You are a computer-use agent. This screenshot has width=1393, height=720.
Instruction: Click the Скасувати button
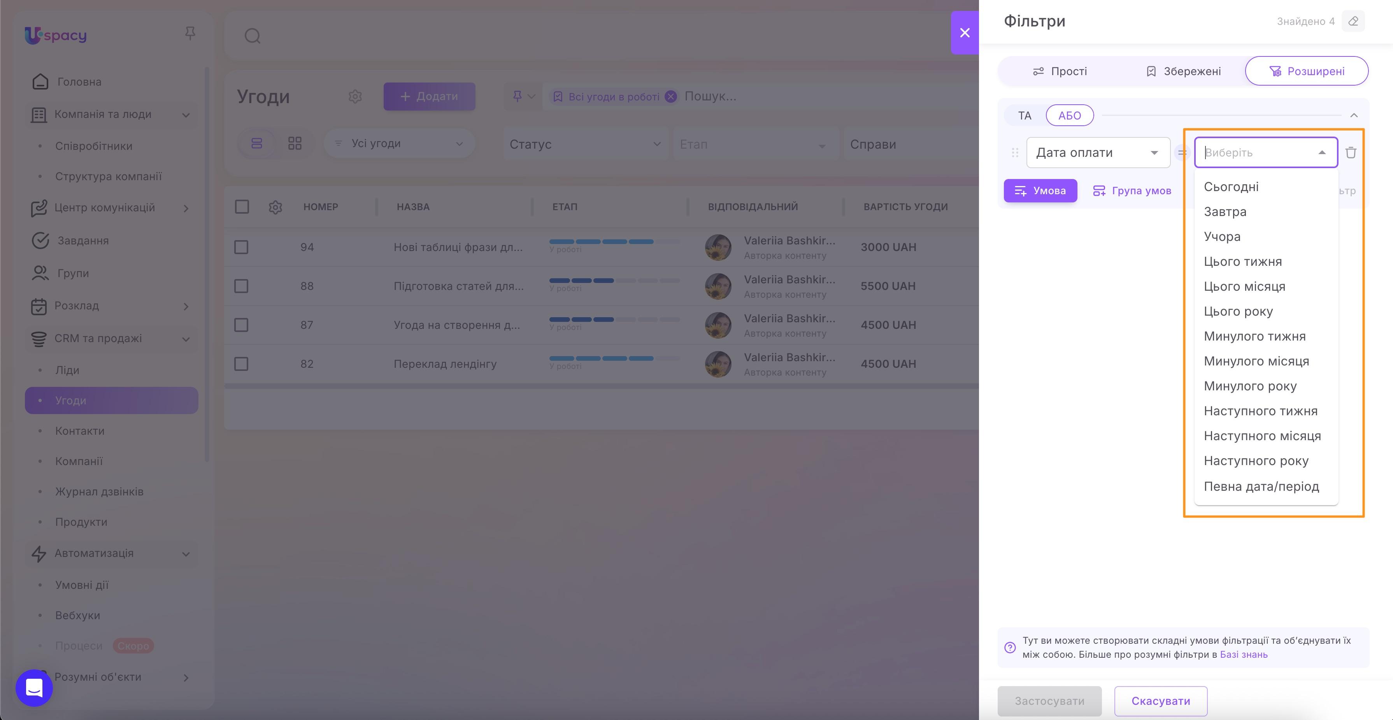click(x=1160, y=701)
